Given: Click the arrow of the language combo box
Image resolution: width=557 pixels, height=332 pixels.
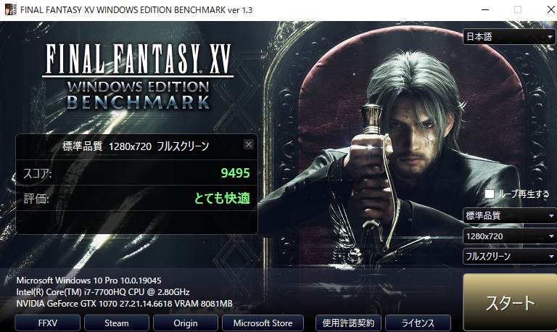Looking at the screenshot, I should 550,37.
